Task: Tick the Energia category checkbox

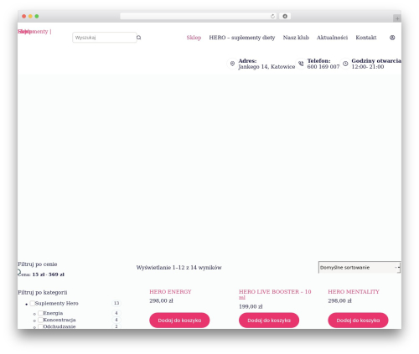Action: [x=40, y=313]
